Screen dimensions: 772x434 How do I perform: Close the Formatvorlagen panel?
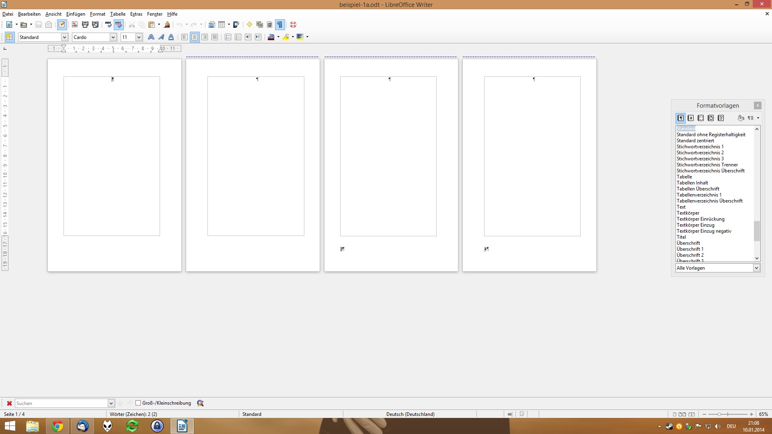[x=758, y=106]
